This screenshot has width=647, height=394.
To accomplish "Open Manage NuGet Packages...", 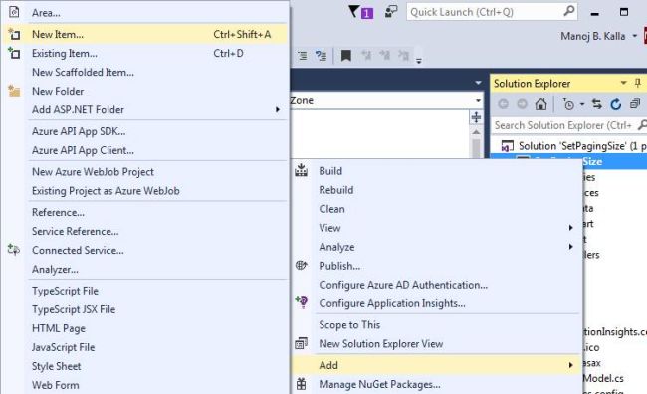I will (437, 385).
